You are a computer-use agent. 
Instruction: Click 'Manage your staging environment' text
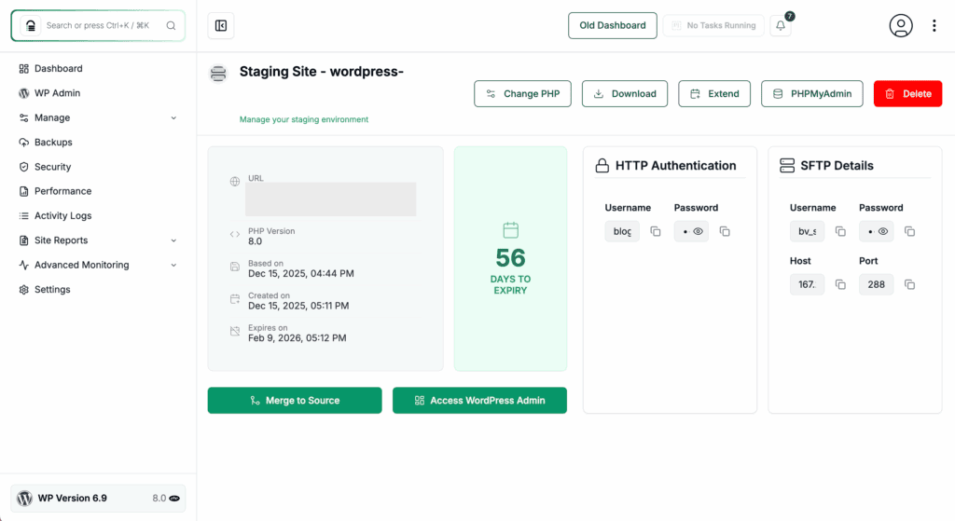(304, 119)
